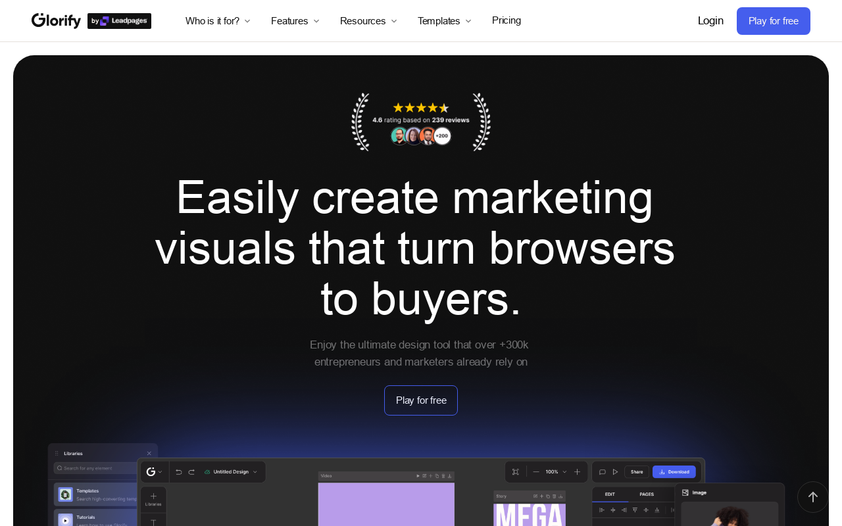Screen dimensions: 842x526
Task: Click the zoom out minus icon
Action: coord(536,472)
